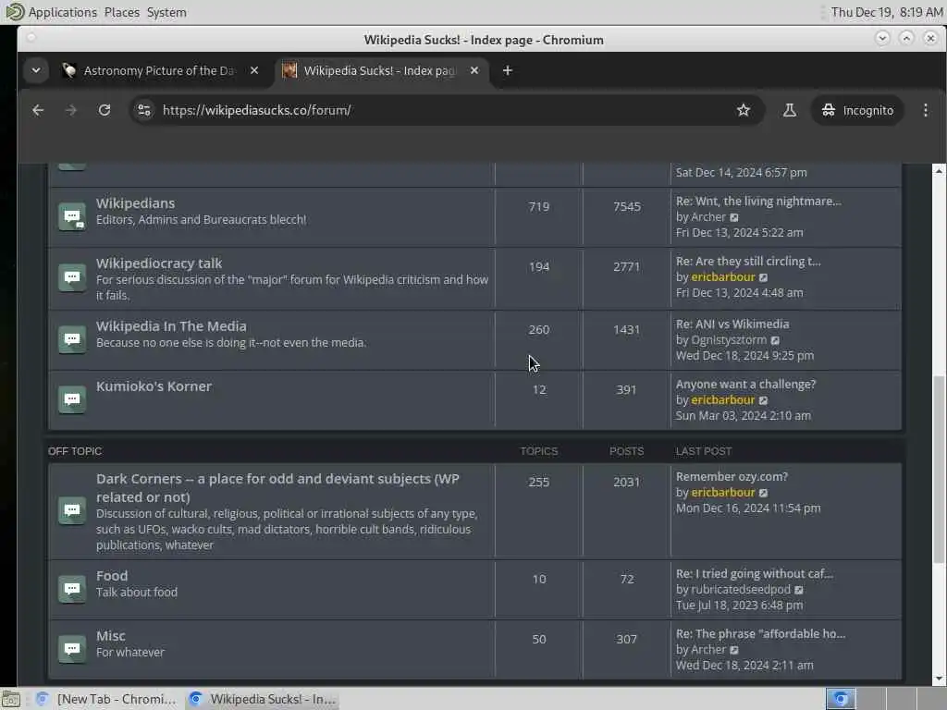Click the Incognito indicator button
The height and width of the screenshot is (710, 947).
click(x=857, y=110)
